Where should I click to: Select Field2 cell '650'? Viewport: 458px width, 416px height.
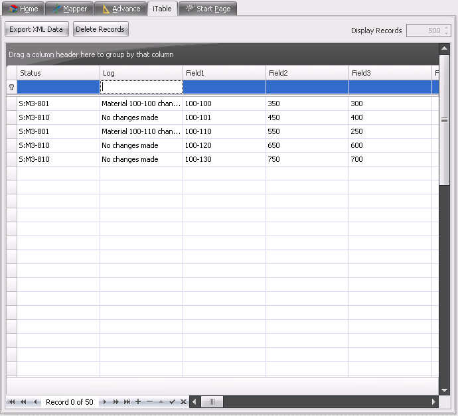pyautogui.click(x=307, y=145)
